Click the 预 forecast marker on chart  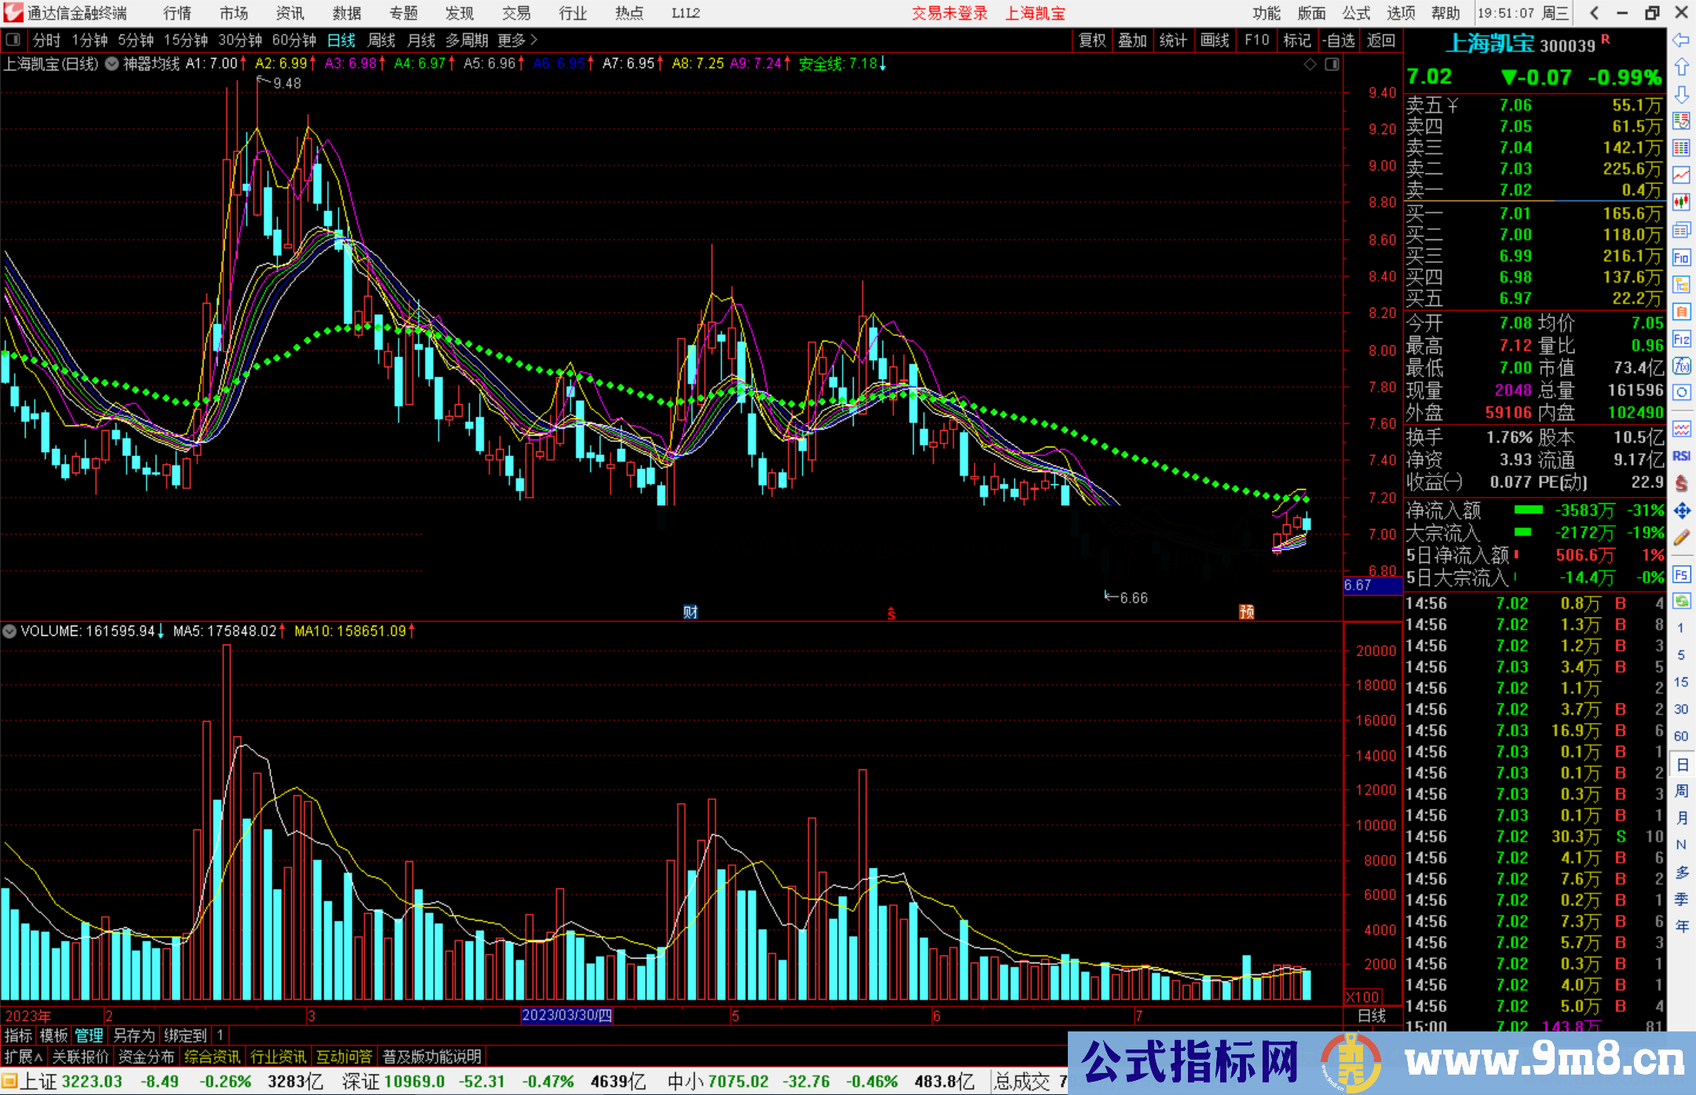coord(1246,612)
